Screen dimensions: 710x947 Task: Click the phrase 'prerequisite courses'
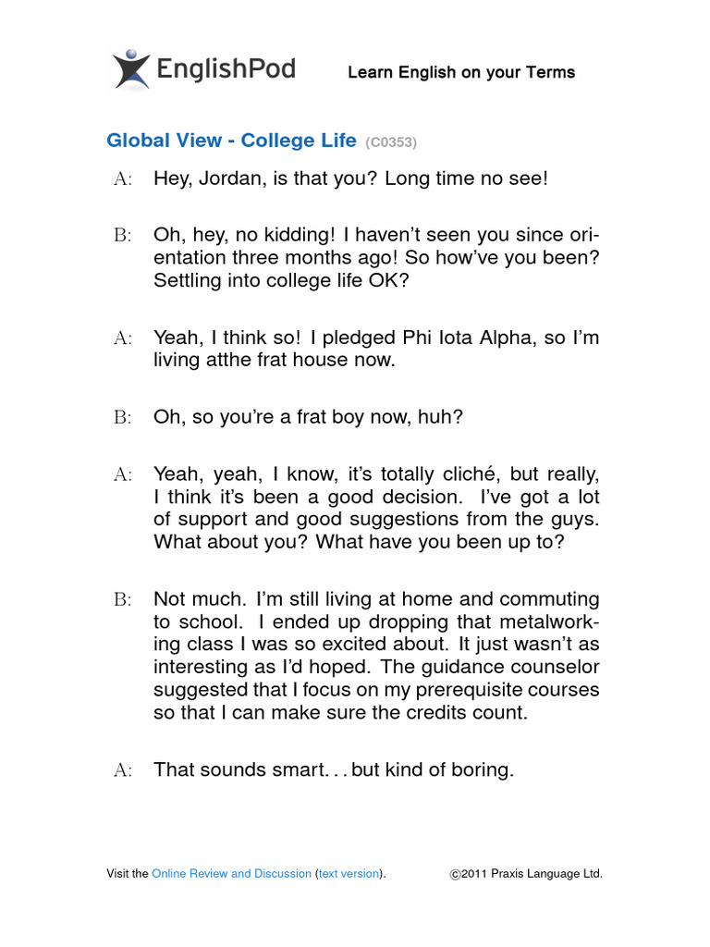coord(508,690)
